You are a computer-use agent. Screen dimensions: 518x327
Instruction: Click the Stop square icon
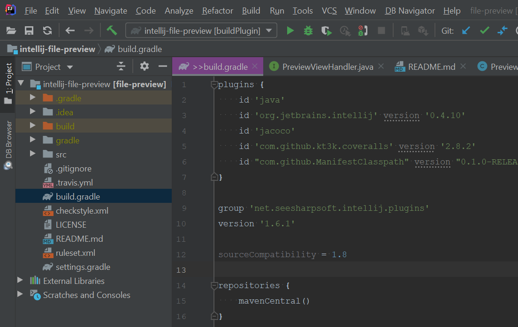click(x=381, y=31)
